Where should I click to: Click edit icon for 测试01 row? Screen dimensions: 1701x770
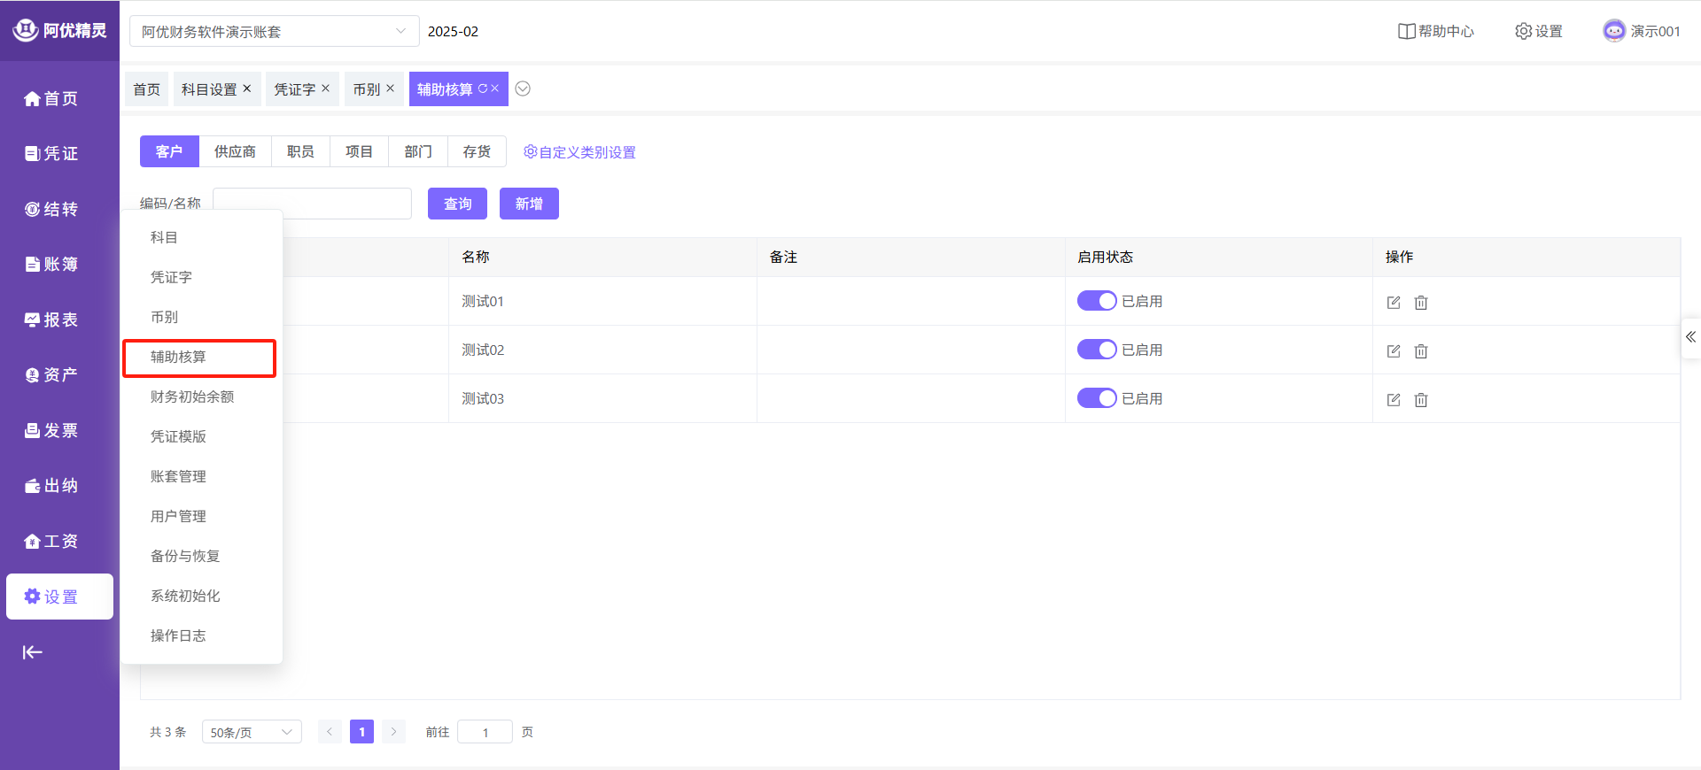(1394, 303)
